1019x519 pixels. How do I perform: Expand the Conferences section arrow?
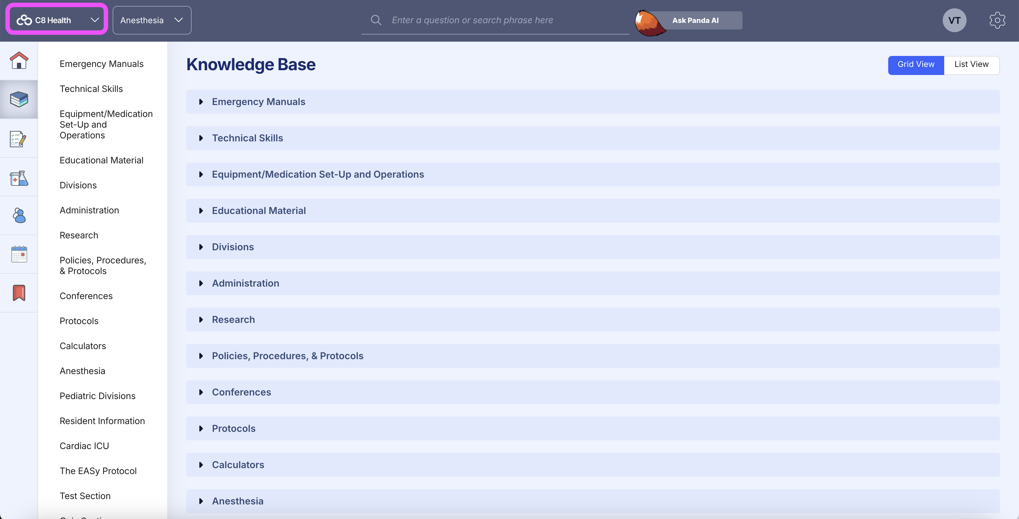201,393
